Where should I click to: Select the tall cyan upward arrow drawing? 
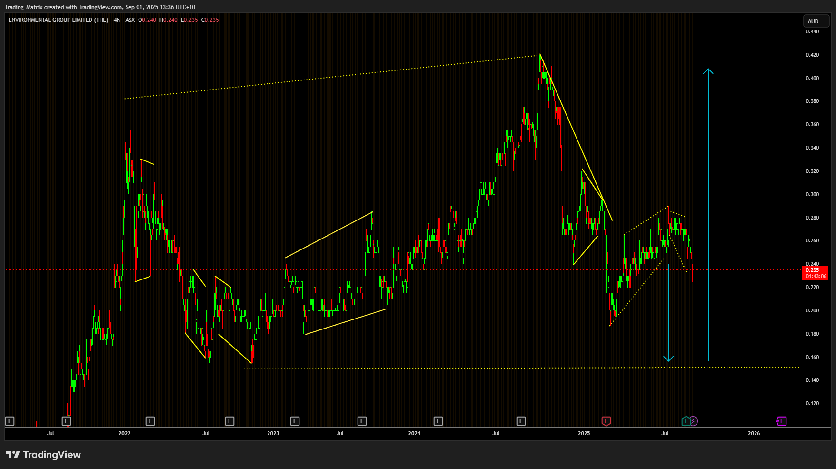click(x=708, y=214)
